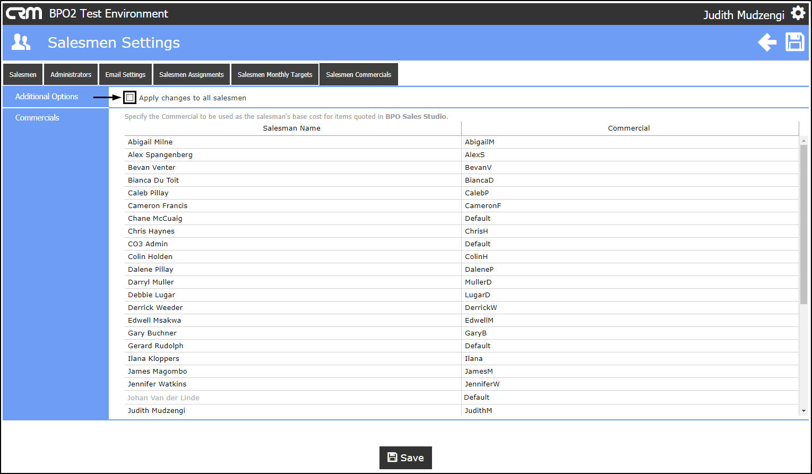This screenshot has height=474, width=812.
Task: Enable Apply changes to all salesmen checkbox
Action: tap(129, 98)
